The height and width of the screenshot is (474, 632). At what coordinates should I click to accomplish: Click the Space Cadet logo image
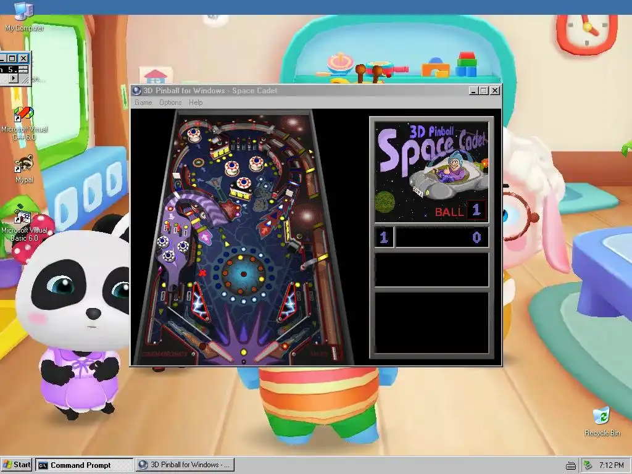click(431, 172)
